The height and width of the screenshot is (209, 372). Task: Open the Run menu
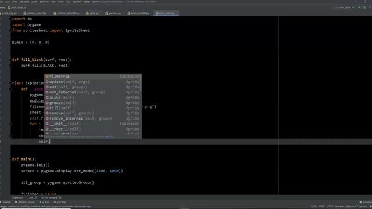tap(53, 2)
